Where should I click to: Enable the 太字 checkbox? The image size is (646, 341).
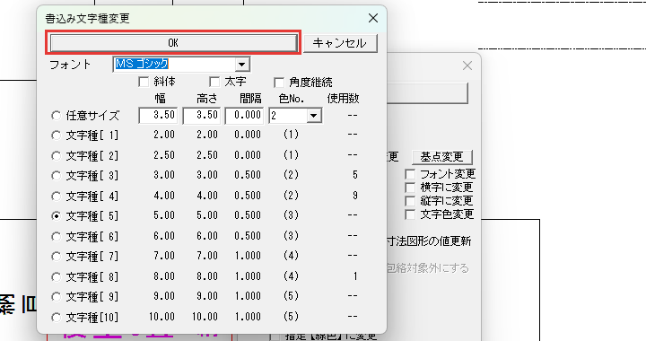214,82
